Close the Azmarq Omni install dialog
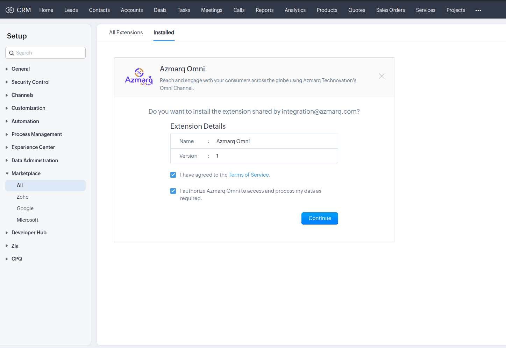506x348 pixels. point(382,76)
